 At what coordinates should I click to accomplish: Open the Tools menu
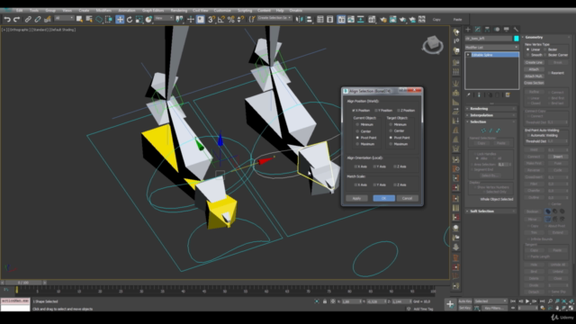click(x=34, y=10)
